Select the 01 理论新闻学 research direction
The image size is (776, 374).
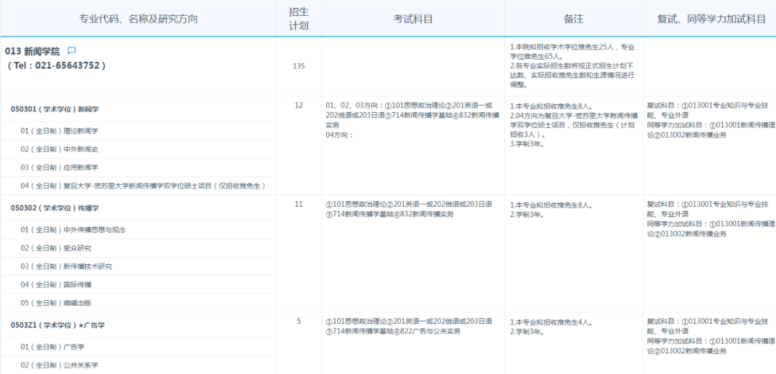click(x=60, y=131)
